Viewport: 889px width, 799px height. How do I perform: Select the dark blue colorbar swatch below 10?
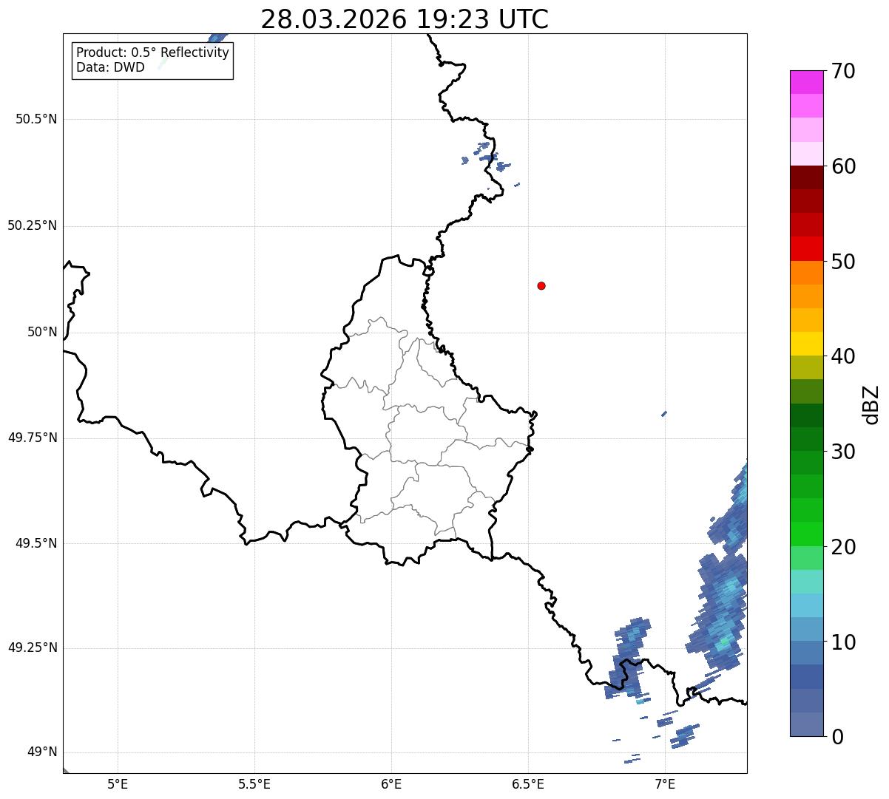[x=806, y=676]
